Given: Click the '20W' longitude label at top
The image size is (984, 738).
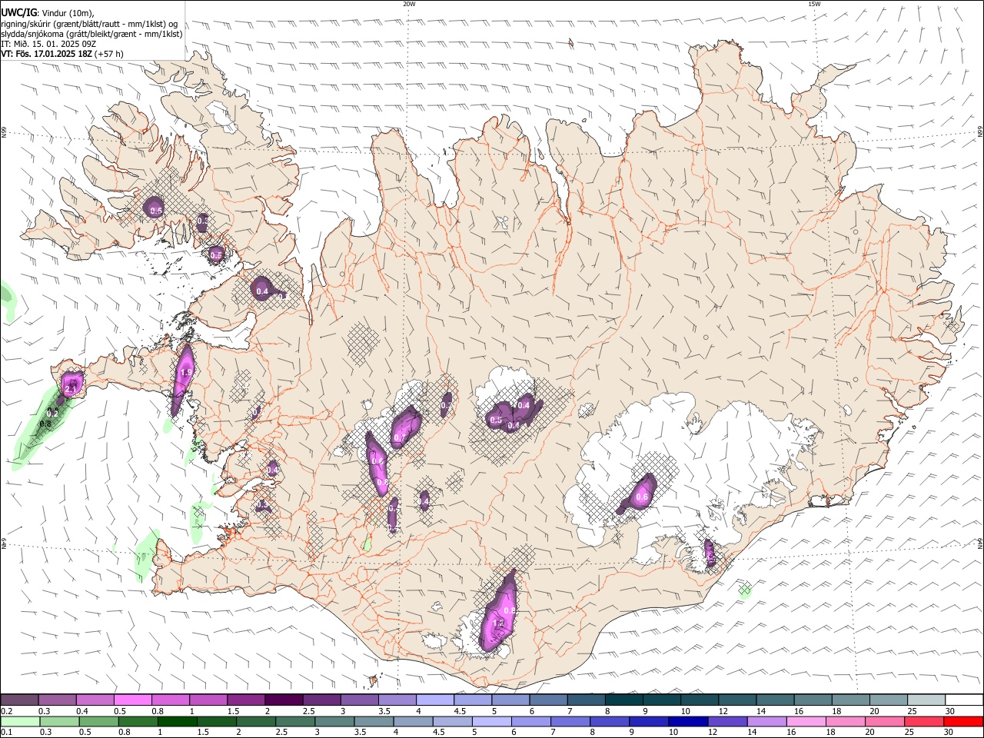Looking at the screenshot, I should tap(409, 4).
